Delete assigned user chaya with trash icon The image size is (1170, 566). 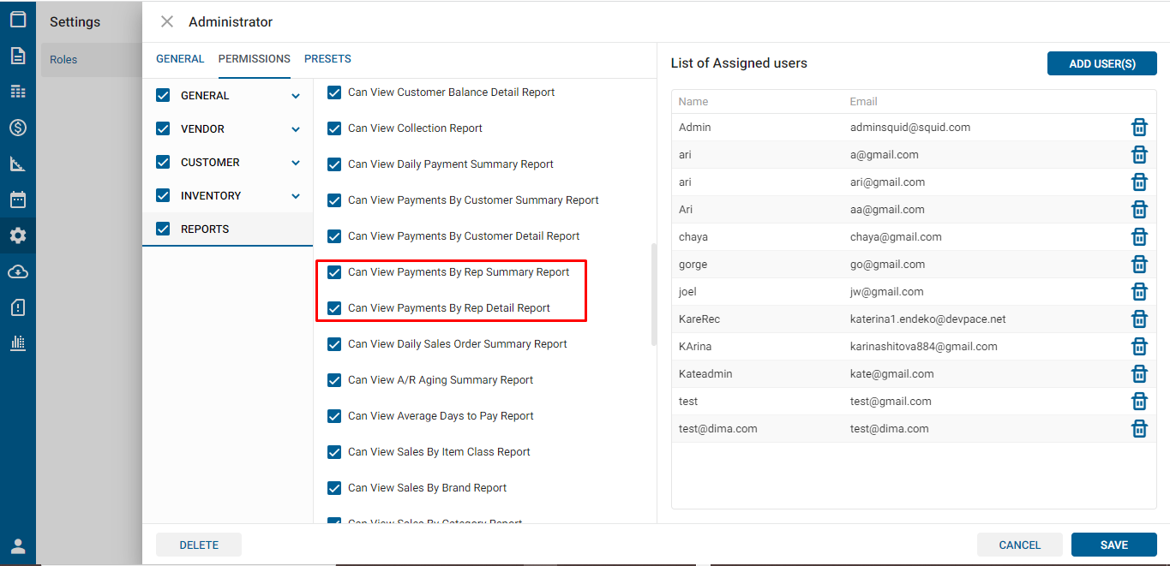click(1139, 237)
